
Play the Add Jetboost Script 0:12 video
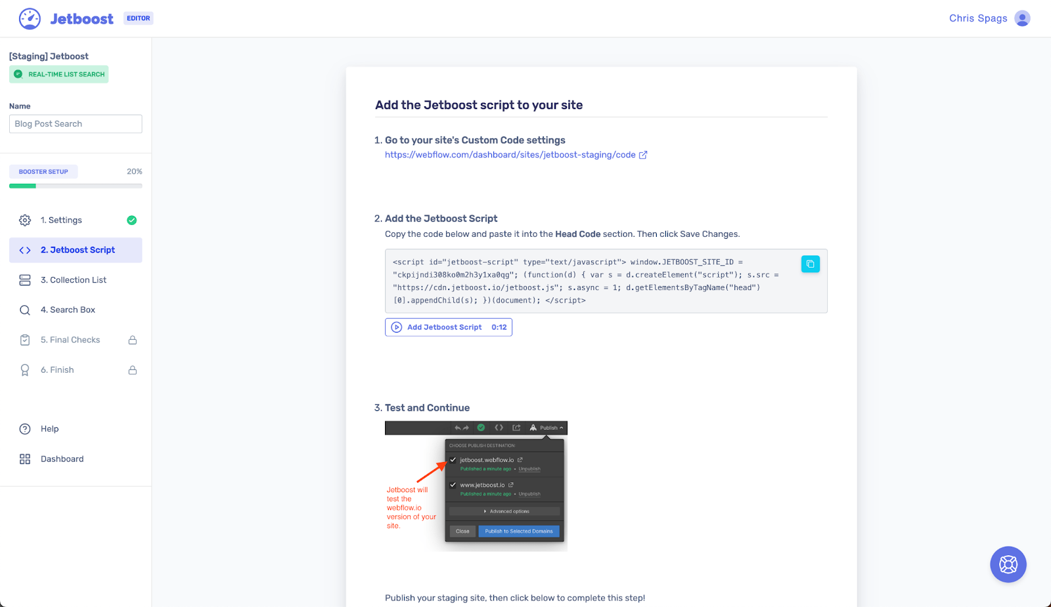click(x=449, y=327)
